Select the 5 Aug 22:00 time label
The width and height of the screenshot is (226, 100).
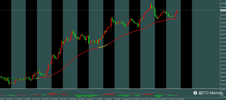pyautogui.click(x=72, y=99)
